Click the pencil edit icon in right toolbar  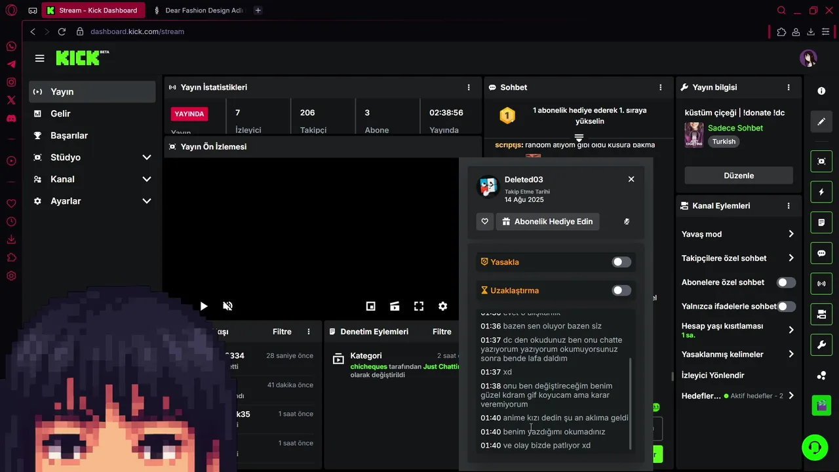click(821, 122)
